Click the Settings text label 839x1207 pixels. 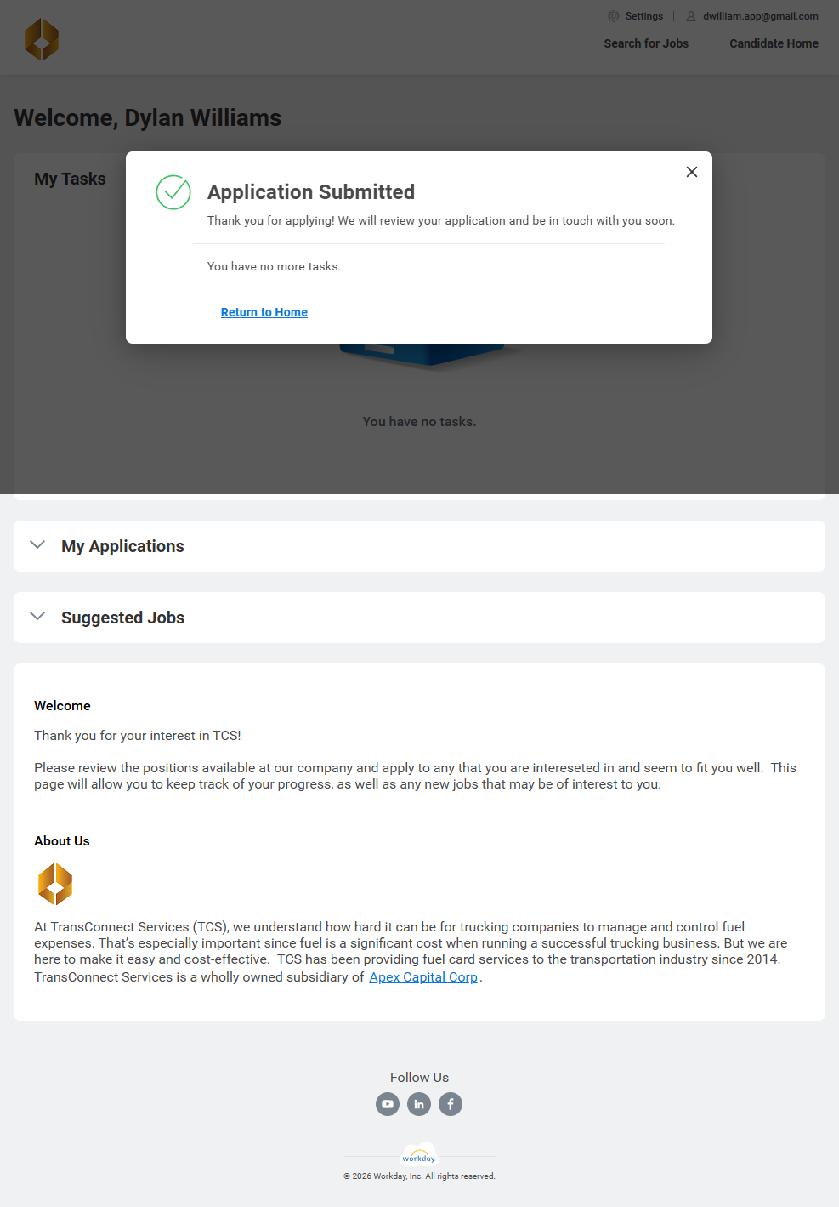click(x=643, y=16)
